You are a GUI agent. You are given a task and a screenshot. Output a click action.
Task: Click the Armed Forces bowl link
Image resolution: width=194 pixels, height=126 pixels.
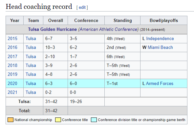click(160, 83)
